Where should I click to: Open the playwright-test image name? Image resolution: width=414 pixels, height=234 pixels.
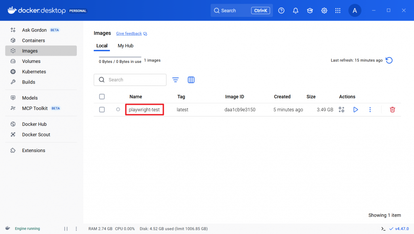[144, 110]
